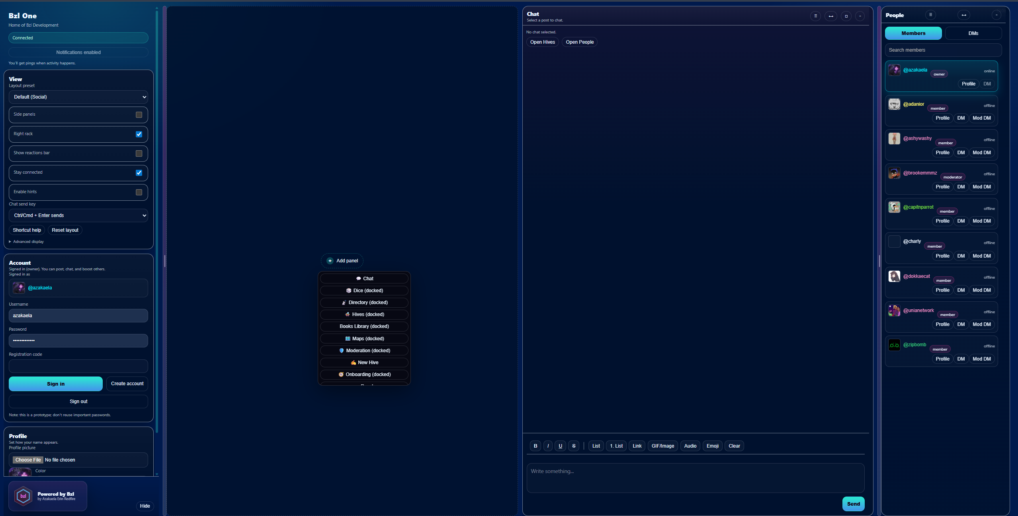Toggle bold formatting in chat composer
This screenshot has width=1018, height=516.
[535, 446]
